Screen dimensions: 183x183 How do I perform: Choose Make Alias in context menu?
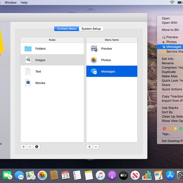click(x=170, y=76)
